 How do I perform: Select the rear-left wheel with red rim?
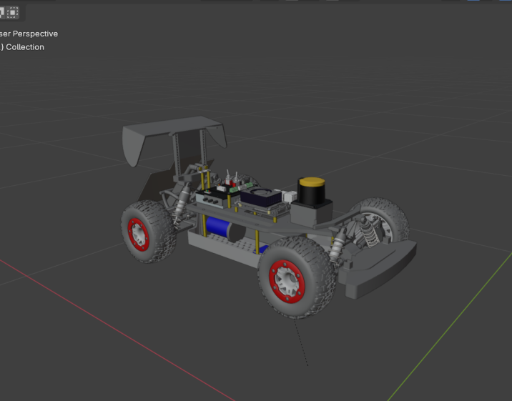(x=148, y=232)
